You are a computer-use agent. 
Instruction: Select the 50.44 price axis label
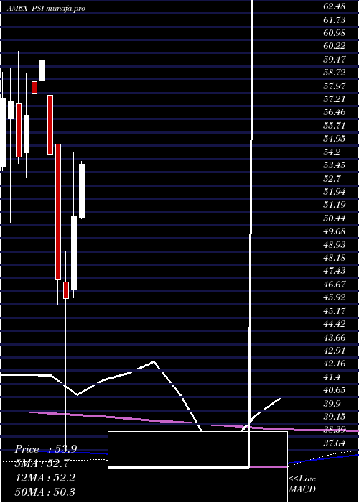tap(334, 218)
